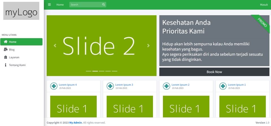Click the Blog icon in the sidebar

click(6, 50)
